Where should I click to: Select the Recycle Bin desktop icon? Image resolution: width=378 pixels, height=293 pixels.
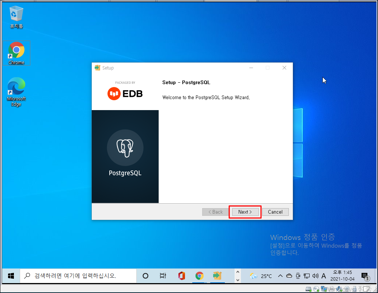[x=16, y=17]
